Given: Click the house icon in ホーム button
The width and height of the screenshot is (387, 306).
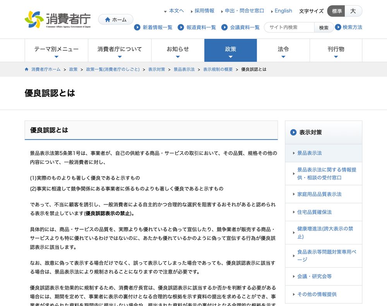Looking at the screenshot, I should pyautogui.click(x=108, y=20).
